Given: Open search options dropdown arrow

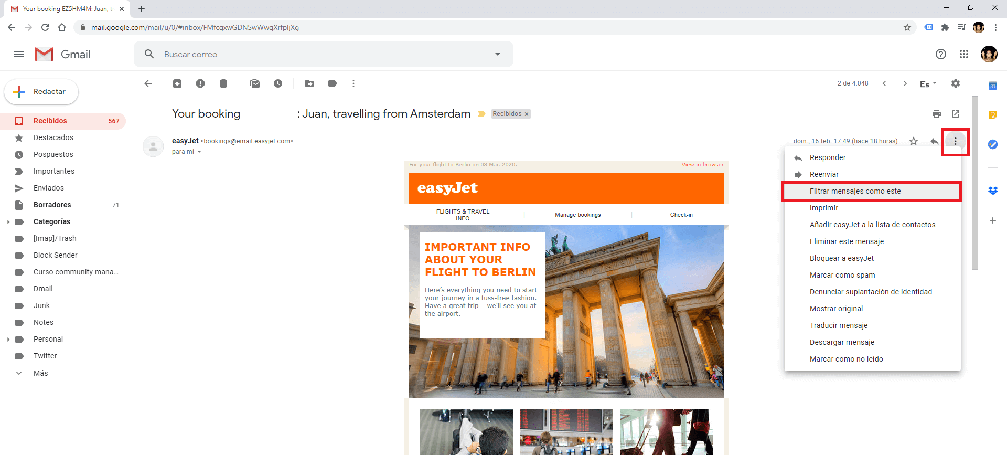Looking at the screenshot, I should 498,54.
